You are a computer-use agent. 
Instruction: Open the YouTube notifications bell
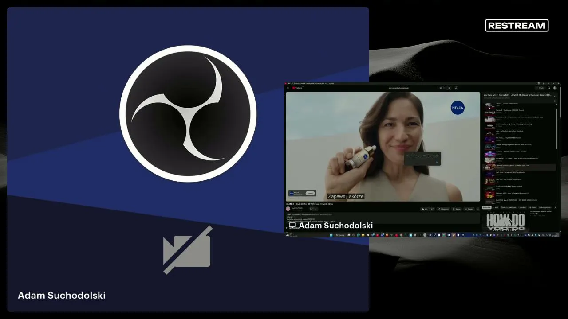[549, 88]
